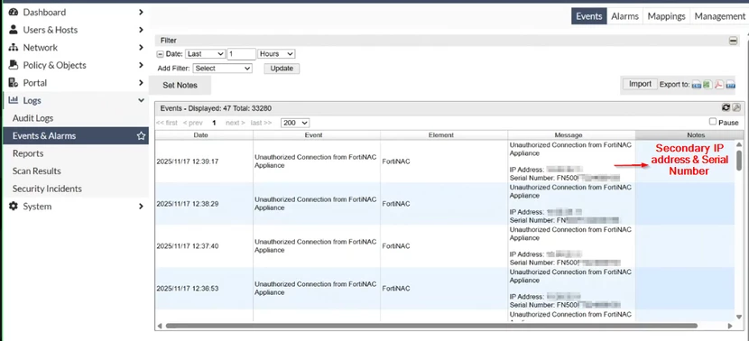Expand the Users & Hosts chevron

(141, 30)
